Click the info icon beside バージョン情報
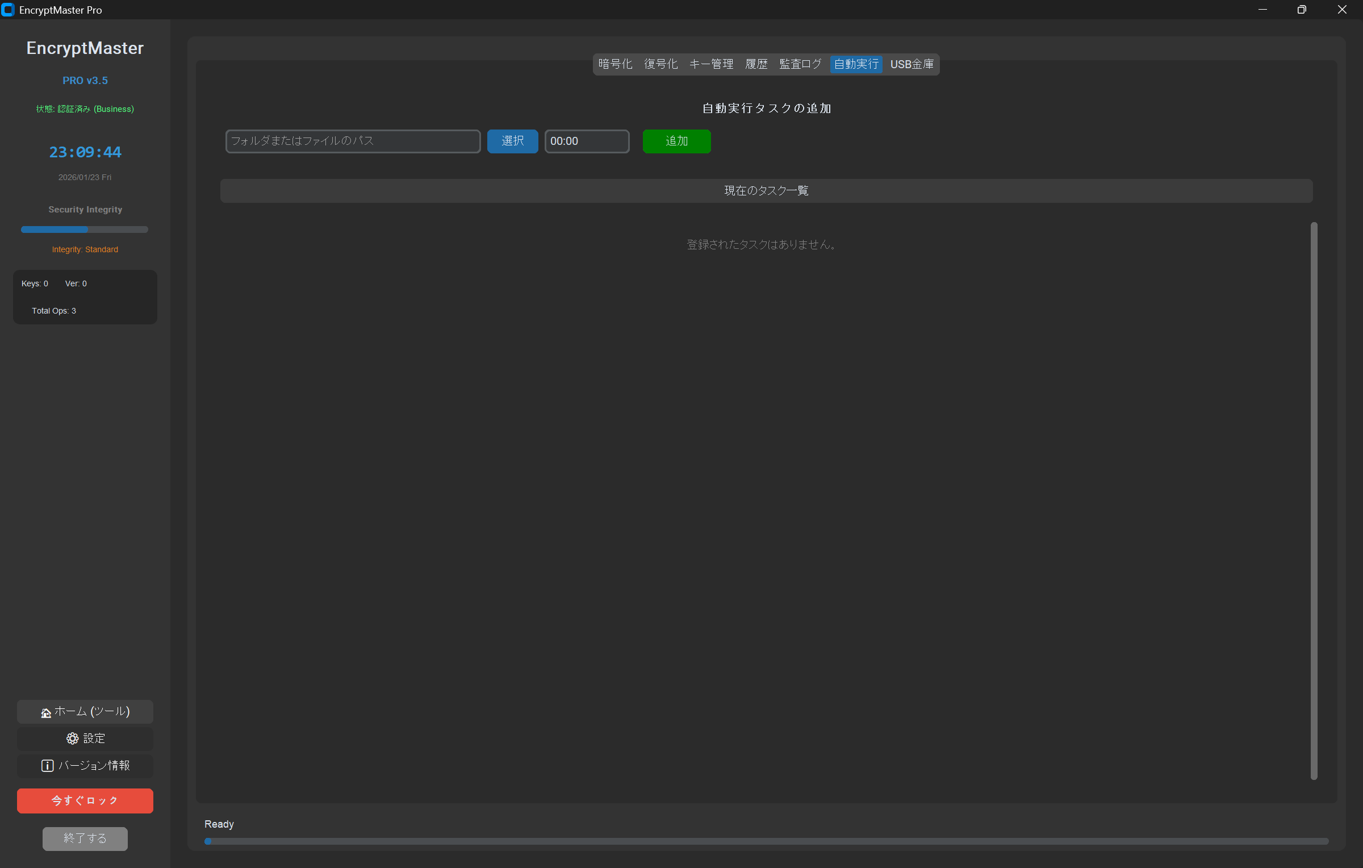Screen dimensions: 1363x868 pyautogui.click(x=47, y=766)
